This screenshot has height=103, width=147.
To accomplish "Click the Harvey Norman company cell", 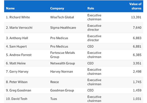I will (62, 72).
